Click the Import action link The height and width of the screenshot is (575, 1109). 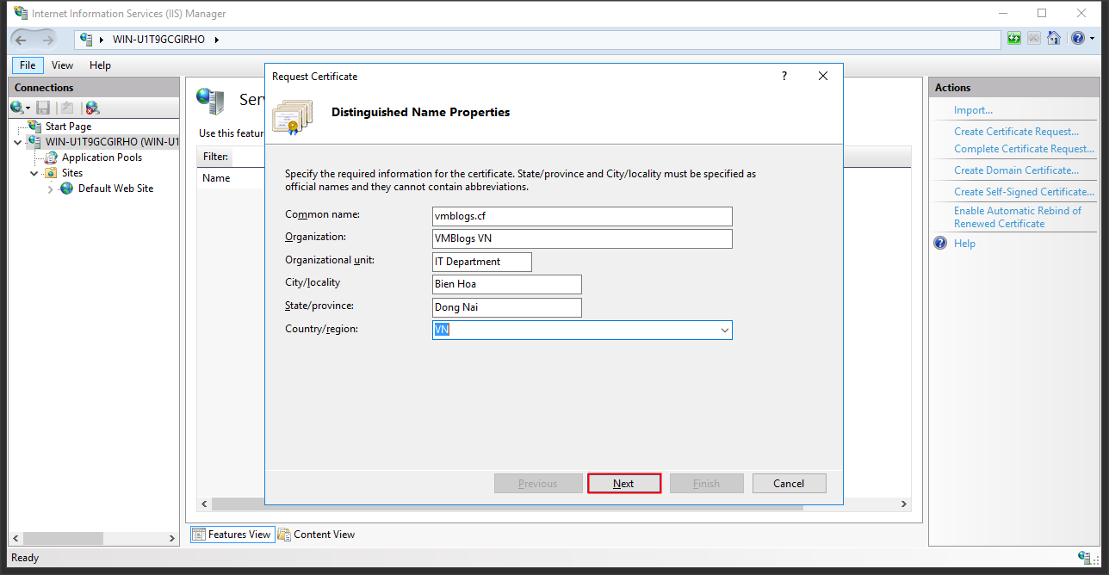973,110
